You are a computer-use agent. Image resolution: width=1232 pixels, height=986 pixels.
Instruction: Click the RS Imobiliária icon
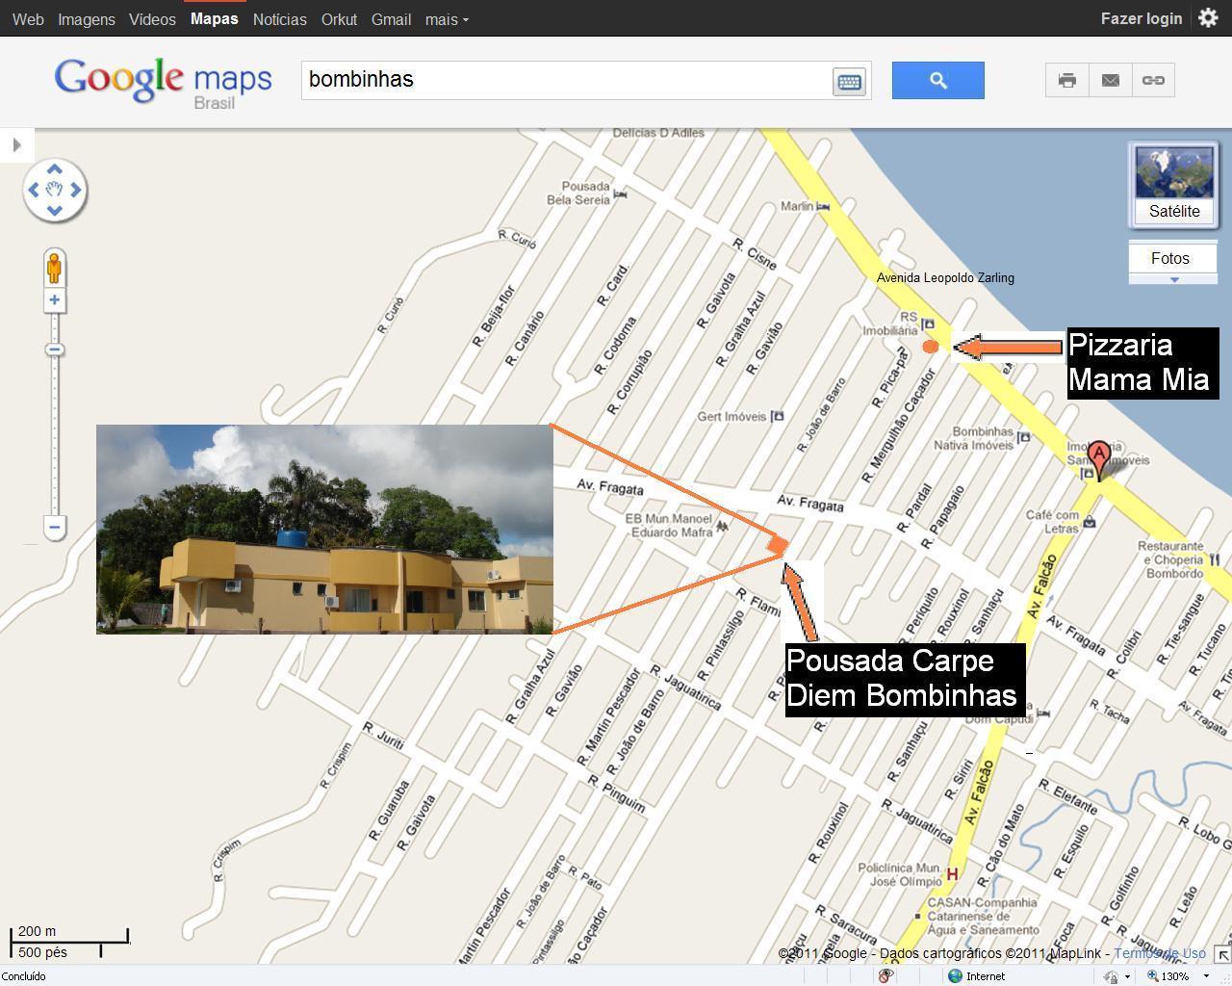pos(928,324)
